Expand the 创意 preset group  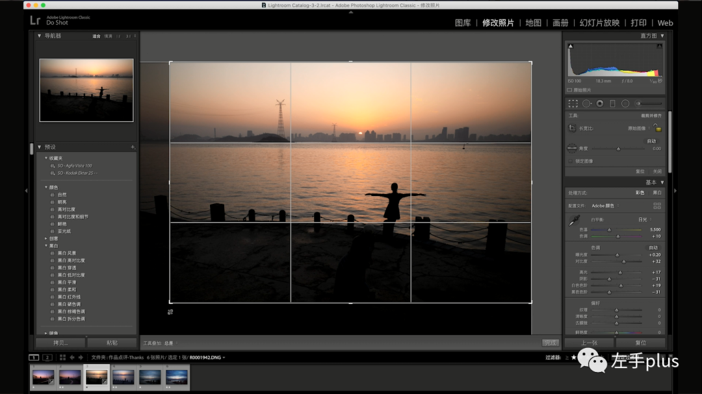click(45, 238)
